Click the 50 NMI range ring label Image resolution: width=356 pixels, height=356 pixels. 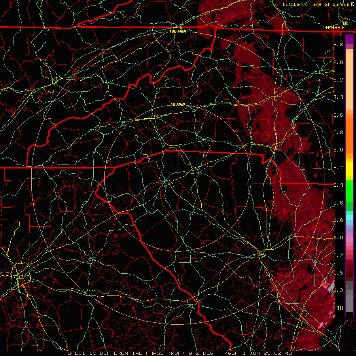(x=178, y=104)
